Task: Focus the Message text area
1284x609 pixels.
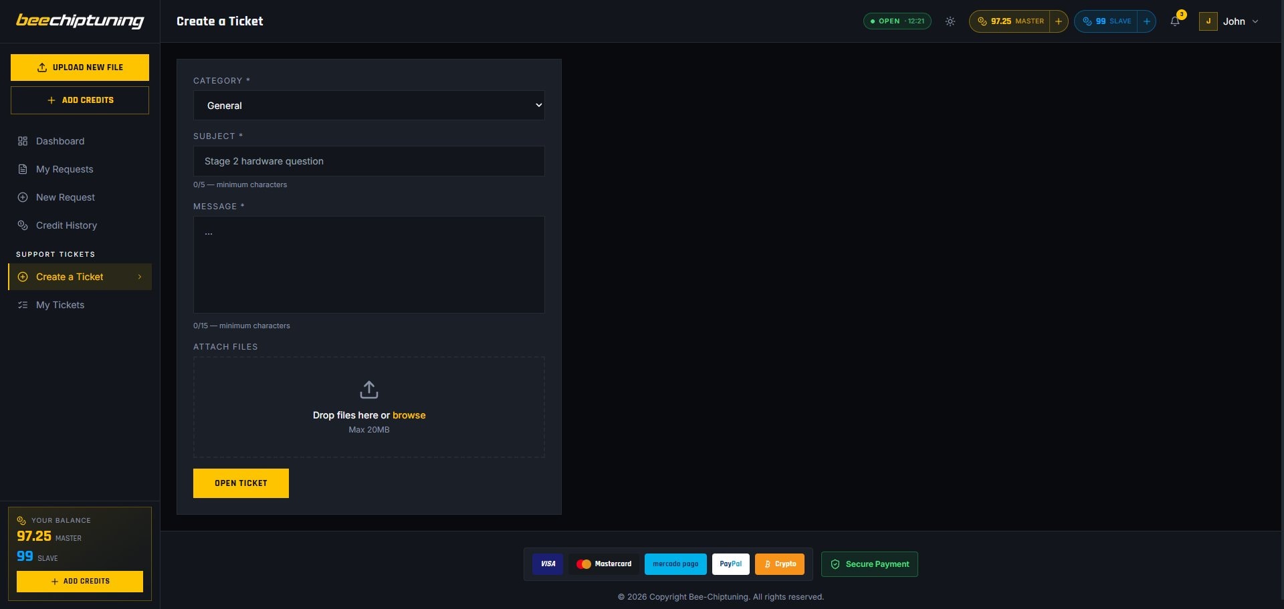Action: click(368, 265)
